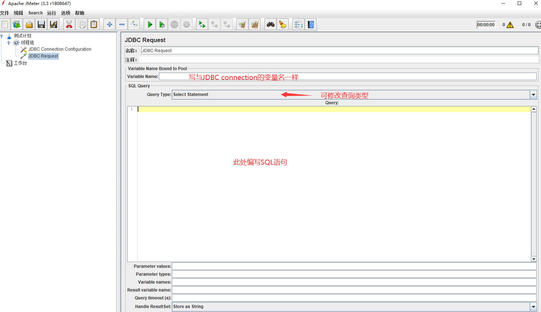
Task: Collapse the 线程组 tree node handle
Action: [9, 43]
